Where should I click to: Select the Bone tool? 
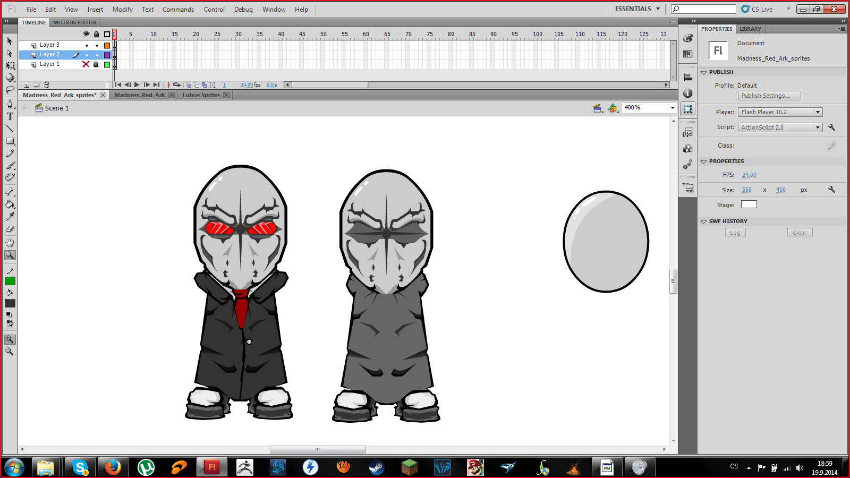point(10,192)
